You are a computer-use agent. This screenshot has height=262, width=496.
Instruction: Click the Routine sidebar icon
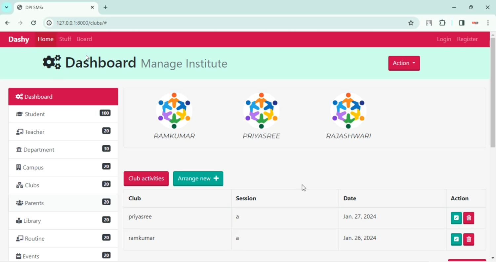(x=20, y=239)
